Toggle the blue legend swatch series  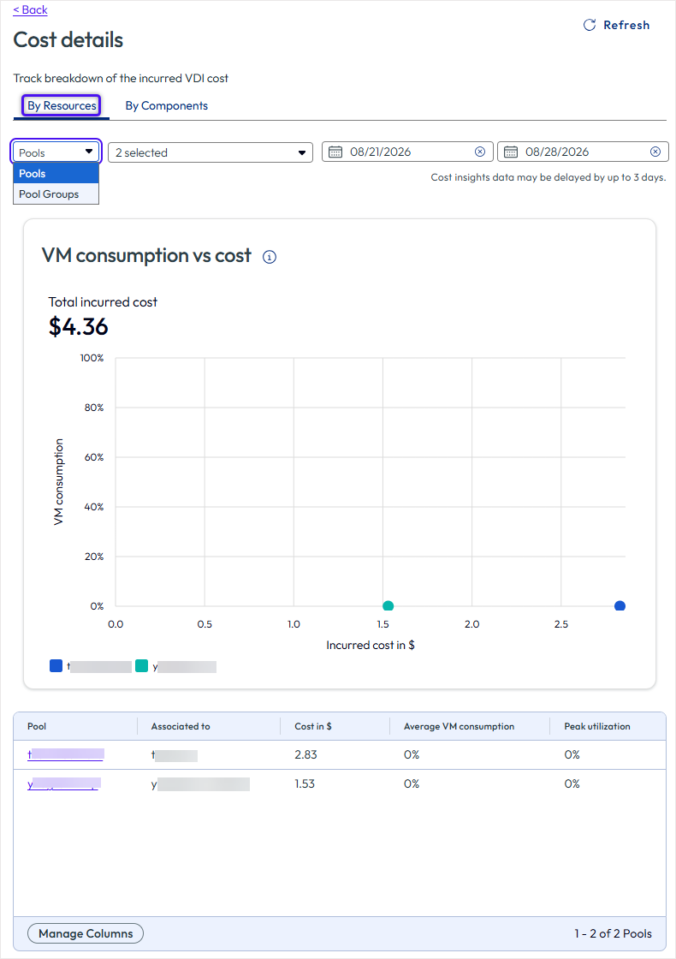(56, 665)
